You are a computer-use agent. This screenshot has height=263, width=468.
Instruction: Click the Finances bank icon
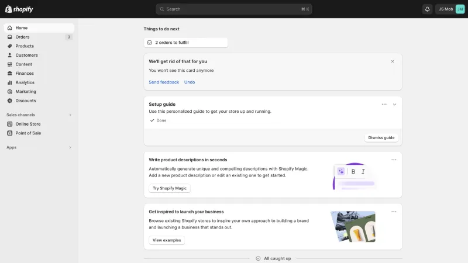tap(10, 74)
